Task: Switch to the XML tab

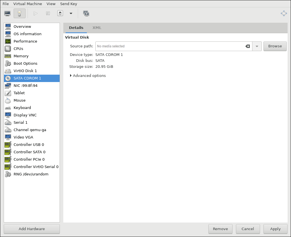Action: (97, 28)
